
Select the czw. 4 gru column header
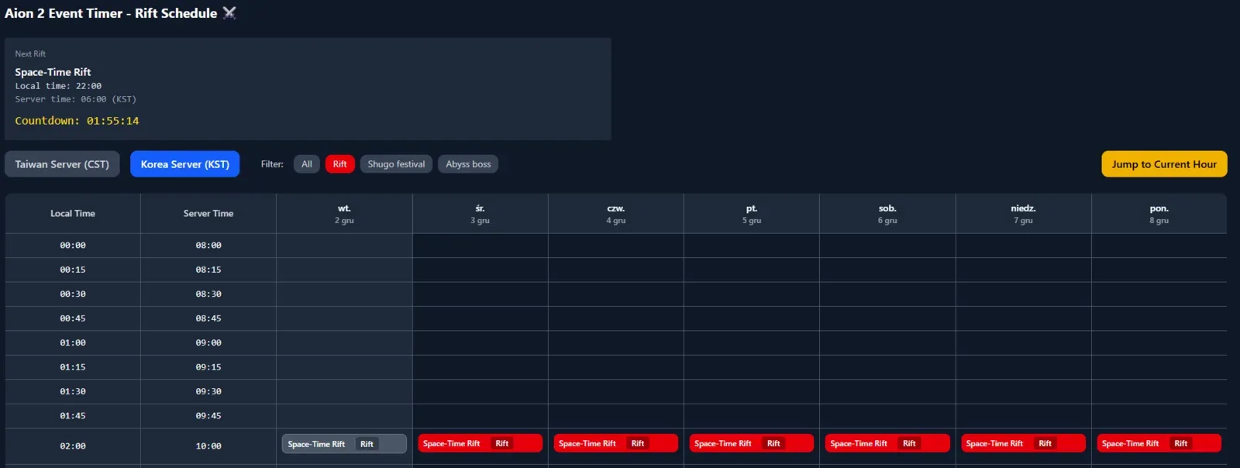[615, 214]
